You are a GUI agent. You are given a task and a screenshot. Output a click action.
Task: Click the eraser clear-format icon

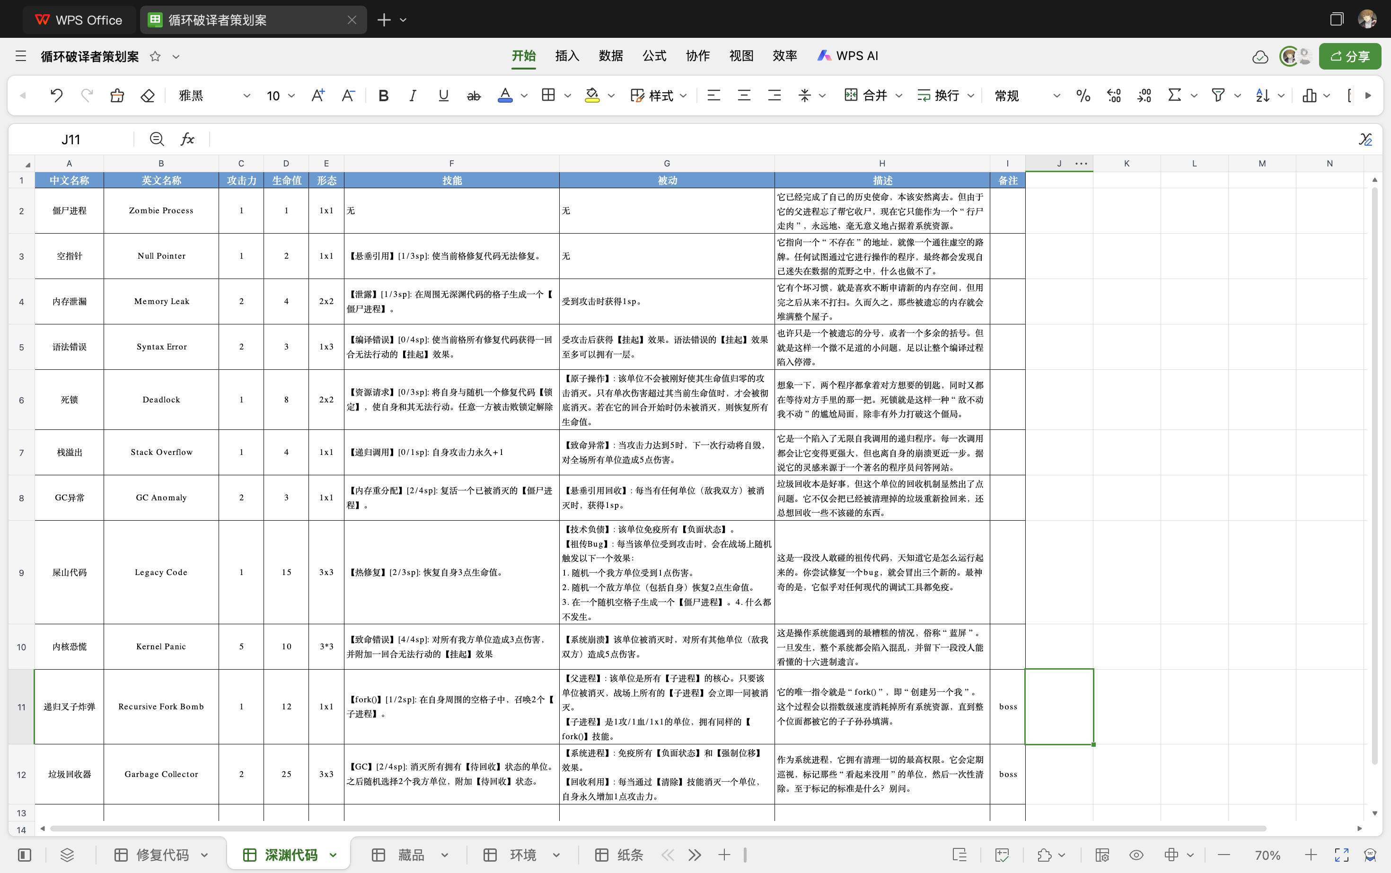(148, 95)
